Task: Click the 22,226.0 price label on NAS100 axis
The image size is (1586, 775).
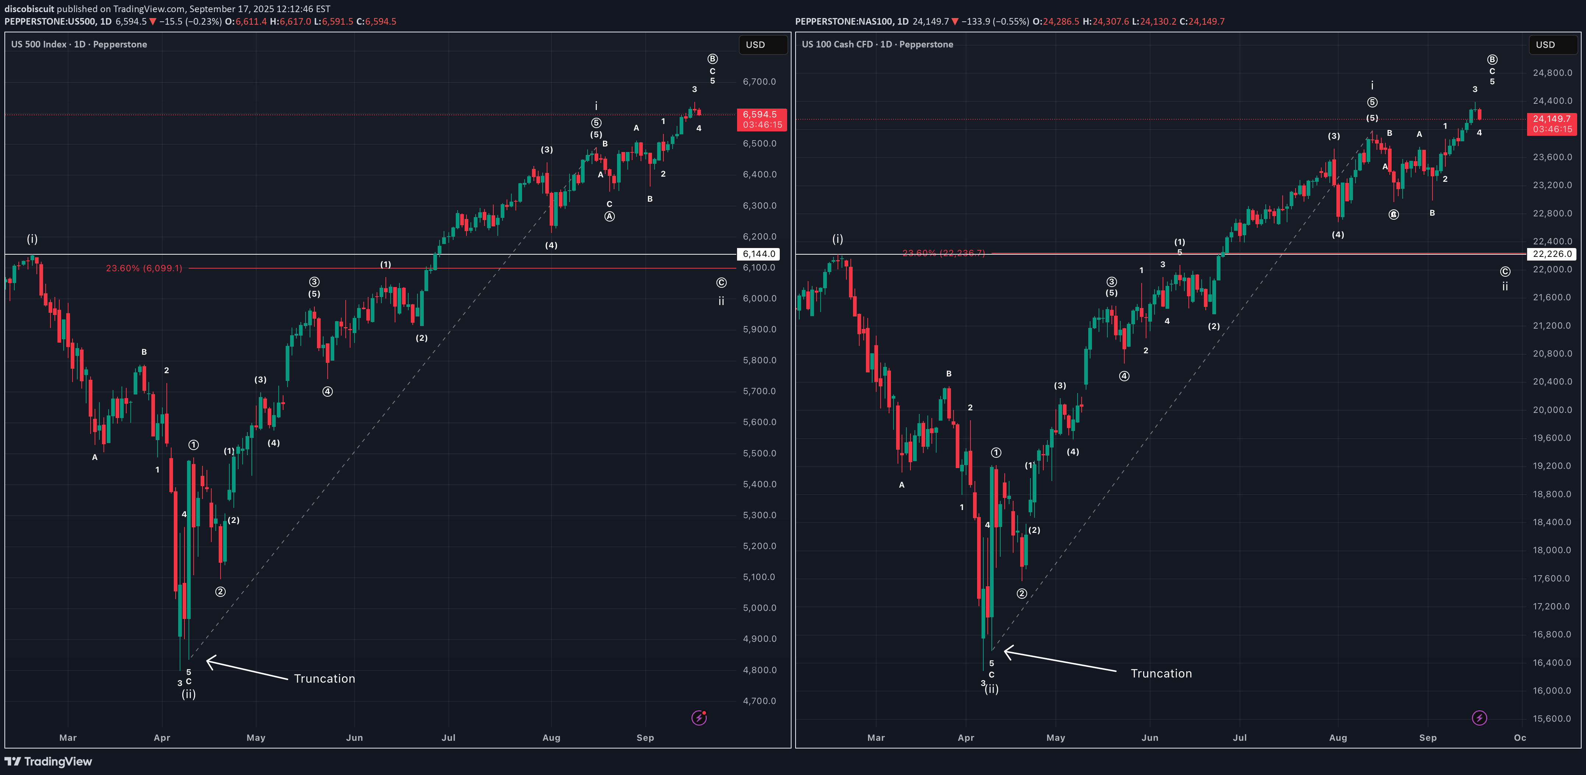Action: pos(1551,254)
